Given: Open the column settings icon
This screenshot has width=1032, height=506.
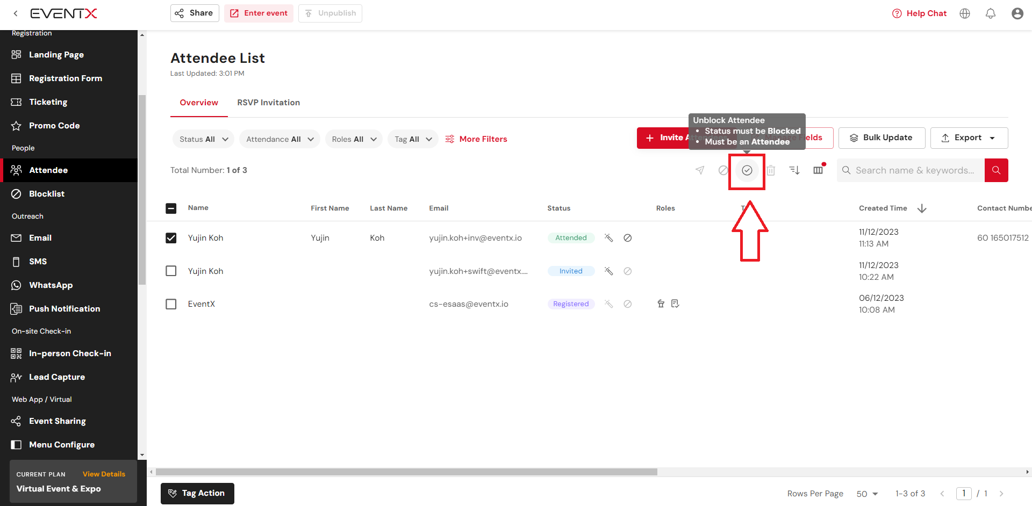Looking at the screenshot, I should coord(818,170).
